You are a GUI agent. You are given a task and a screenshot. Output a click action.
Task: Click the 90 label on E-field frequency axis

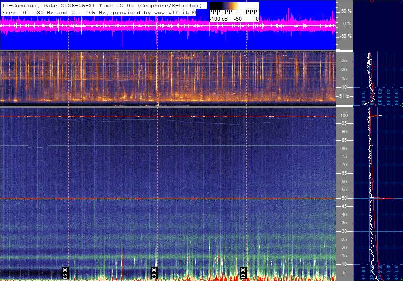point(344,132)
